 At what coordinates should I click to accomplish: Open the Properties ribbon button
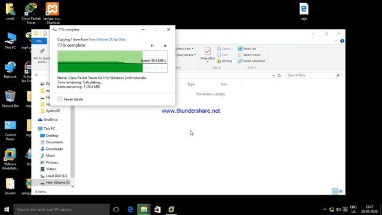pyautogui.click(x=208, y=54)
